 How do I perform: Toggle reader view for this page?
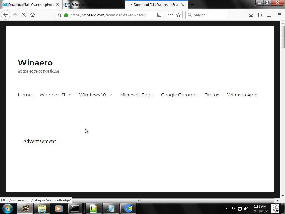[x=159, y=15]
